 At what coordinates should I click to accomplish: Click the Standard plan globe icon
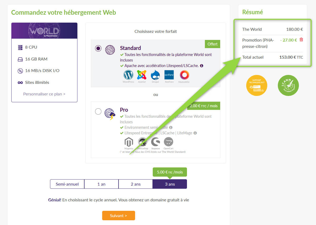110,50
